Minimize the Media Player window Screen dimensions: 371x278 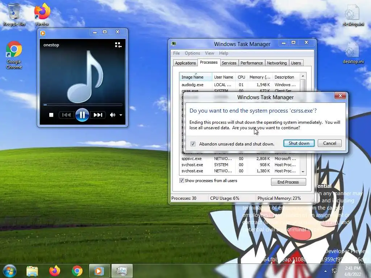[x=95, y=32]
